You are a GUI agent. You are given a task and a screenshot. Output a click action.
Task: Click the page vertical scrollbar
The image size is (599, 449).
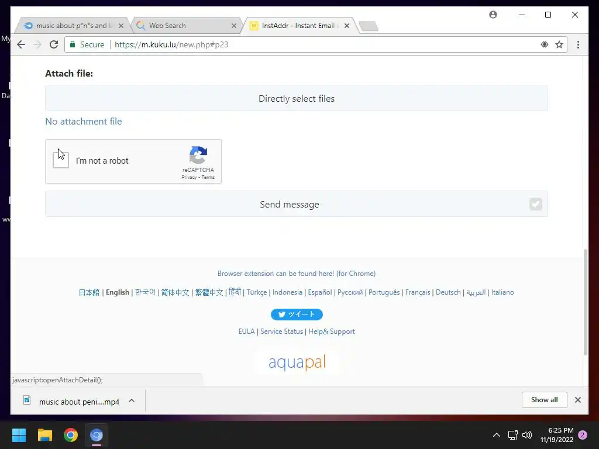tap(585, 302)
